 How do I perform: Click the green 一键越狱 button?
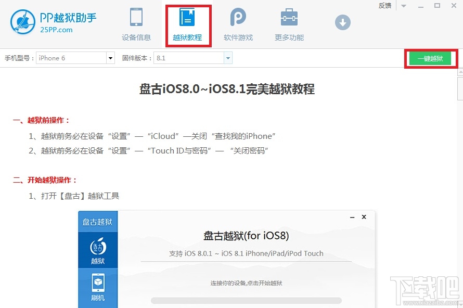430,58
